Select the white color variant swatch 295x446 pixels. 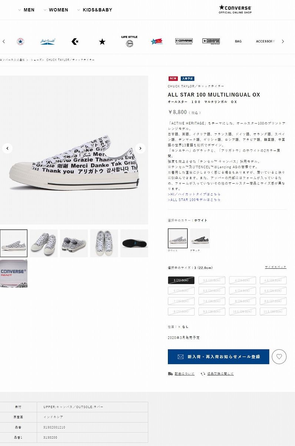click(x=178, y=238)
